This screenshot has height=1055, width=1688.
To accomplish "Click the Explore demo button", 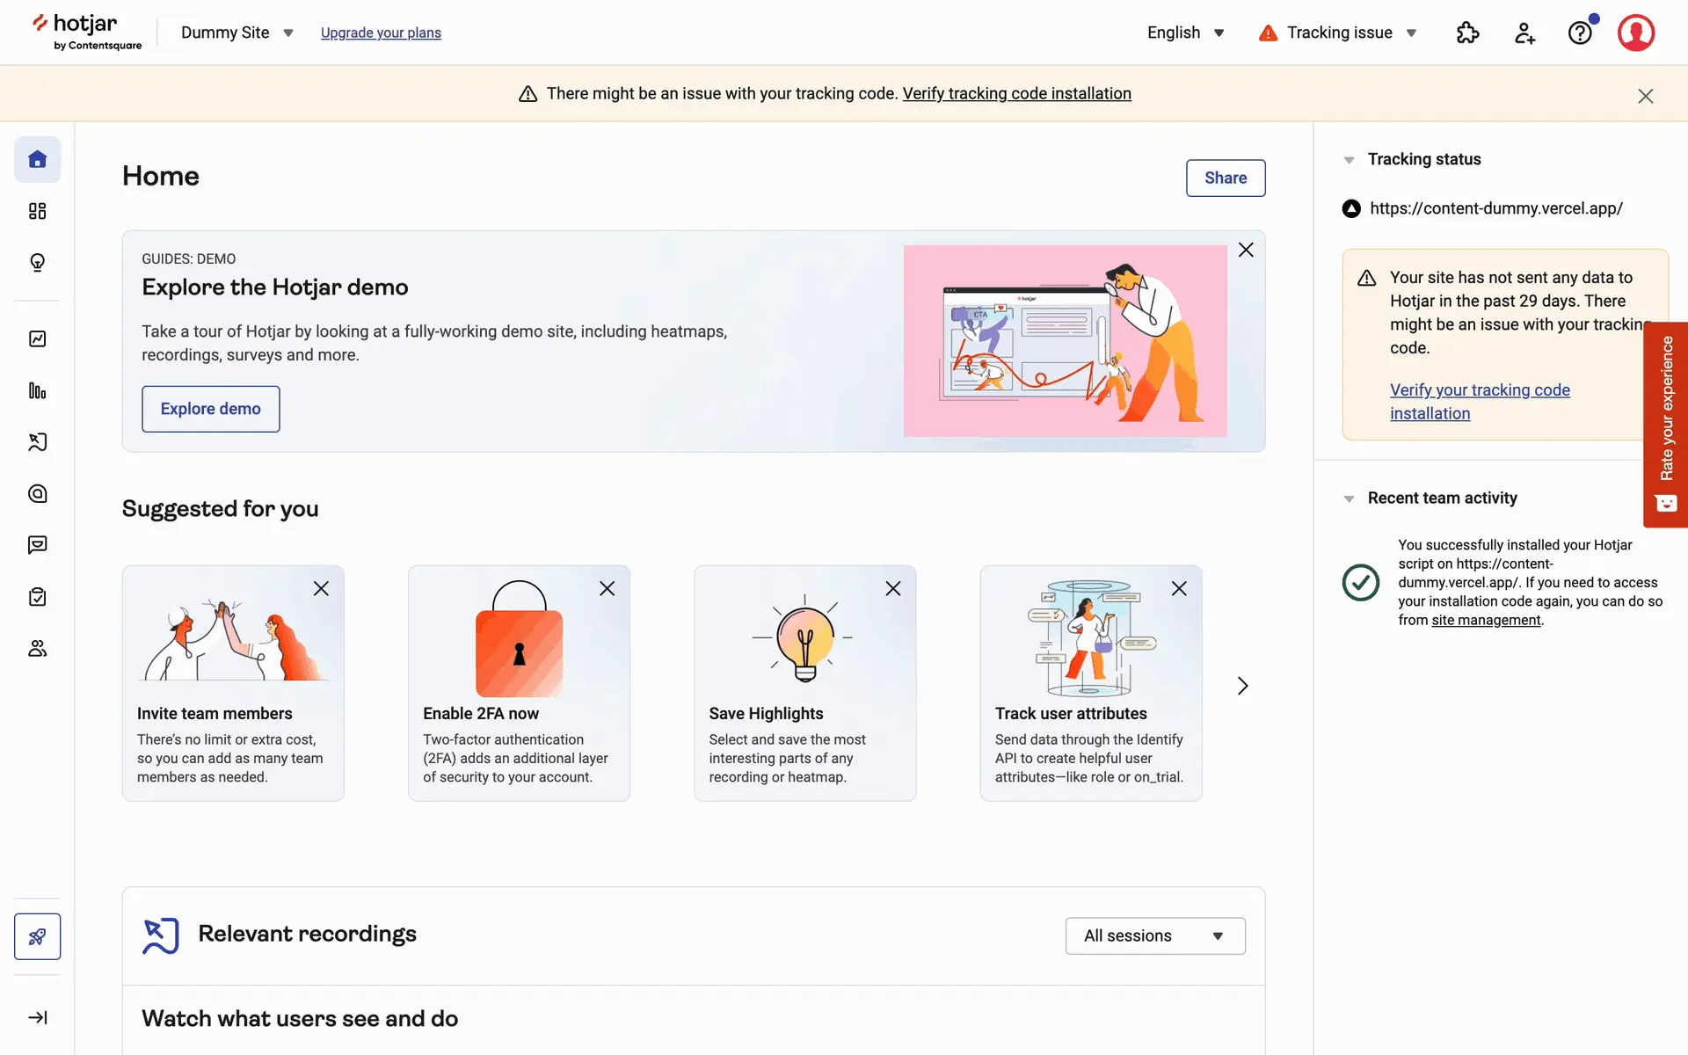I will 210,409.
